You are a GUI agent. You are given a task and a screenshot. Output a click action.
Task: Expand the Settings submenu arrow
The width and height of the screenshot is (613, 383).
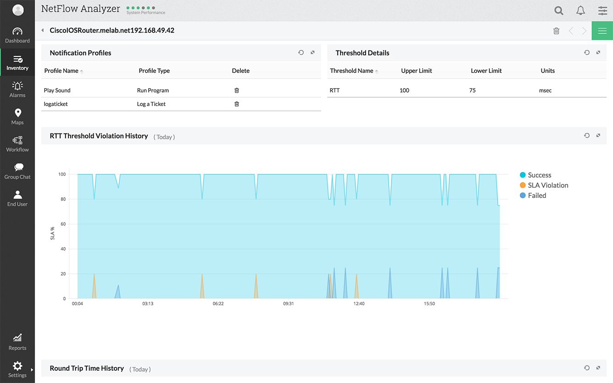[32, 370]
